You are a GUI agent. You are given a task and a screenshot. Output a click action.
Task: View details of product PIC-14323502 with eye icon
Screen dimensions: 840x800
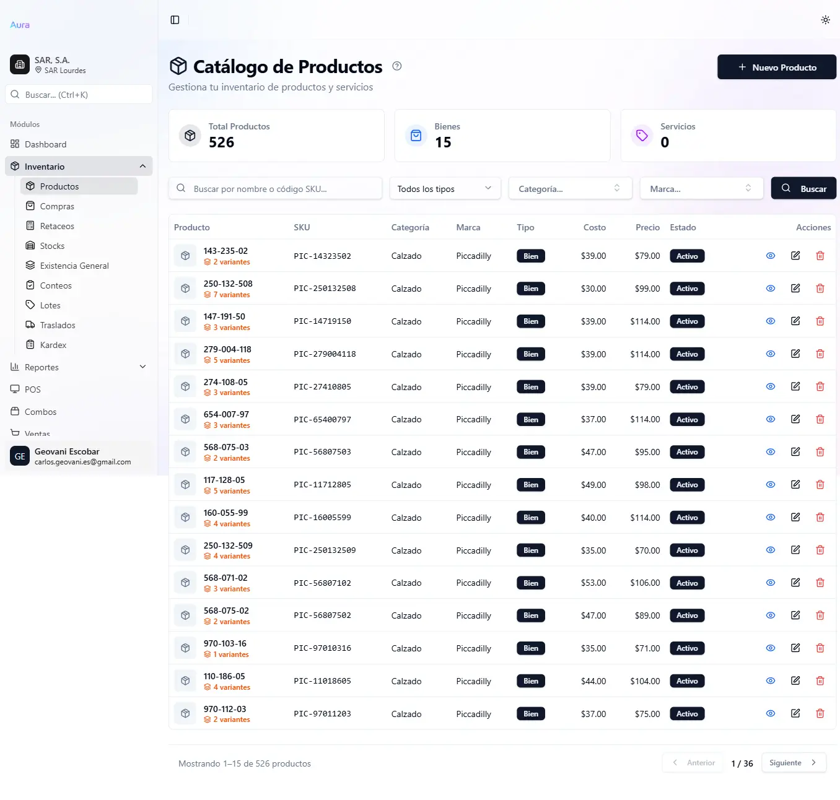[x=770, y=255]
